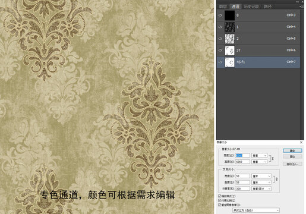This screenshot has height=214, width=306.
Task: Click the 4S-f1 channel thumbnail
Action: (x=230, y=62)
